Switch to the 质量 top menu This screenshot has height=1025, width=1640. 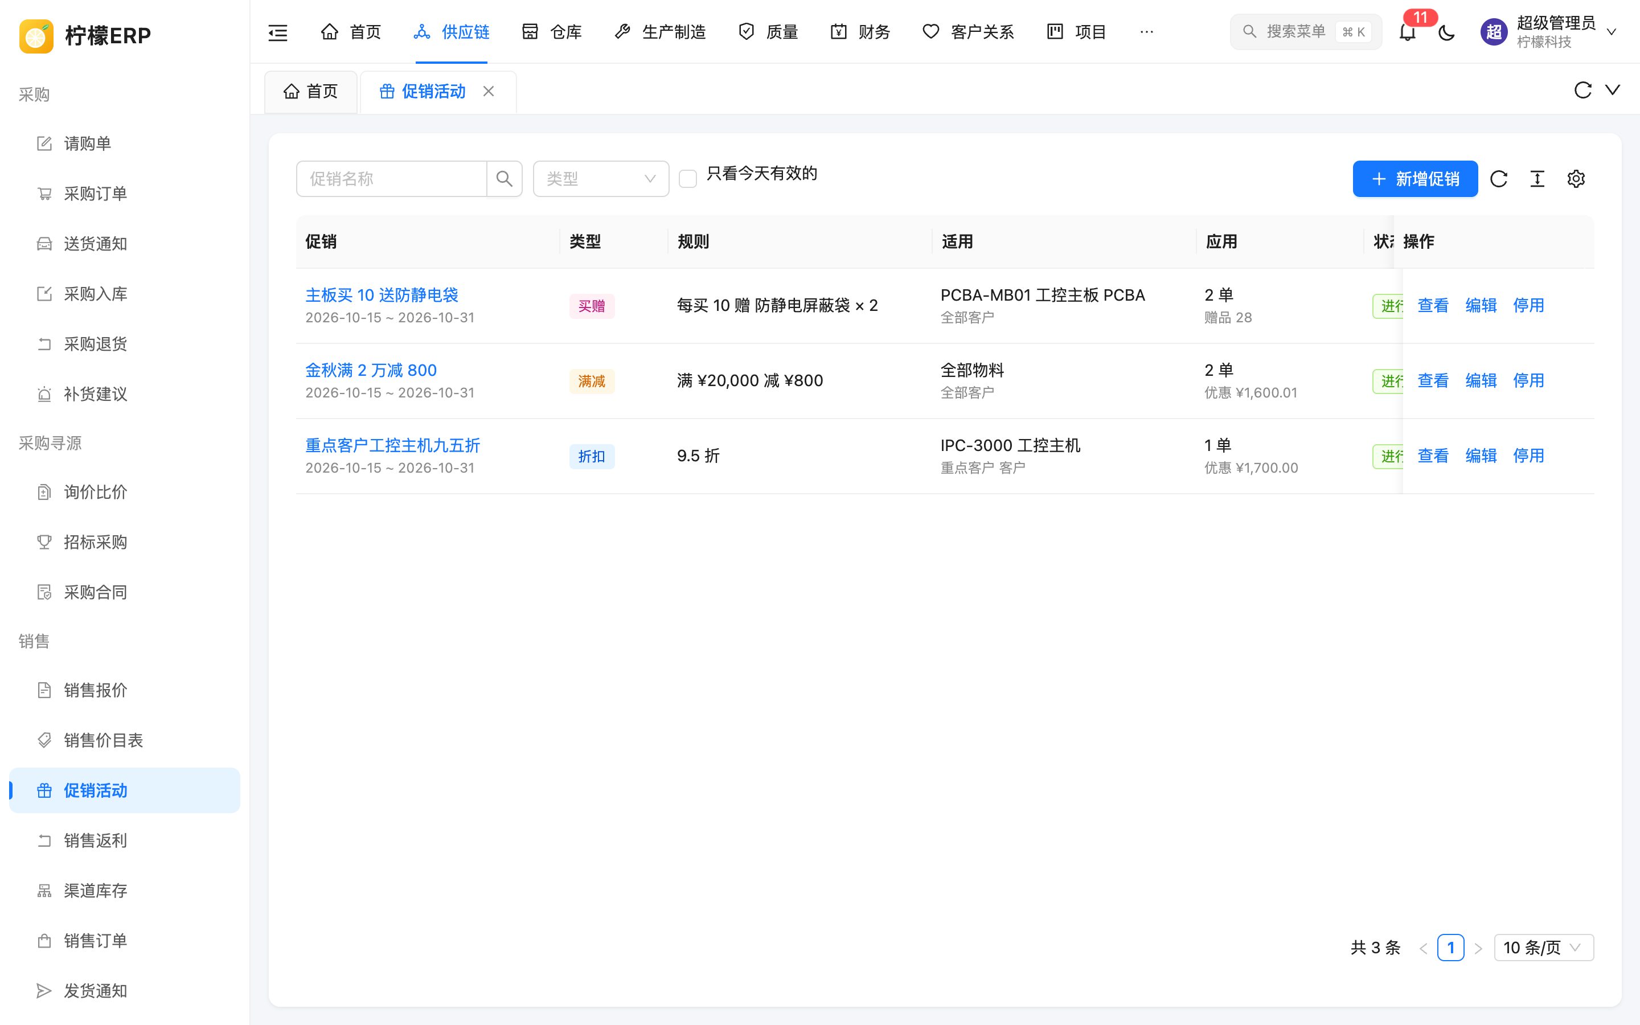(768, 32)
